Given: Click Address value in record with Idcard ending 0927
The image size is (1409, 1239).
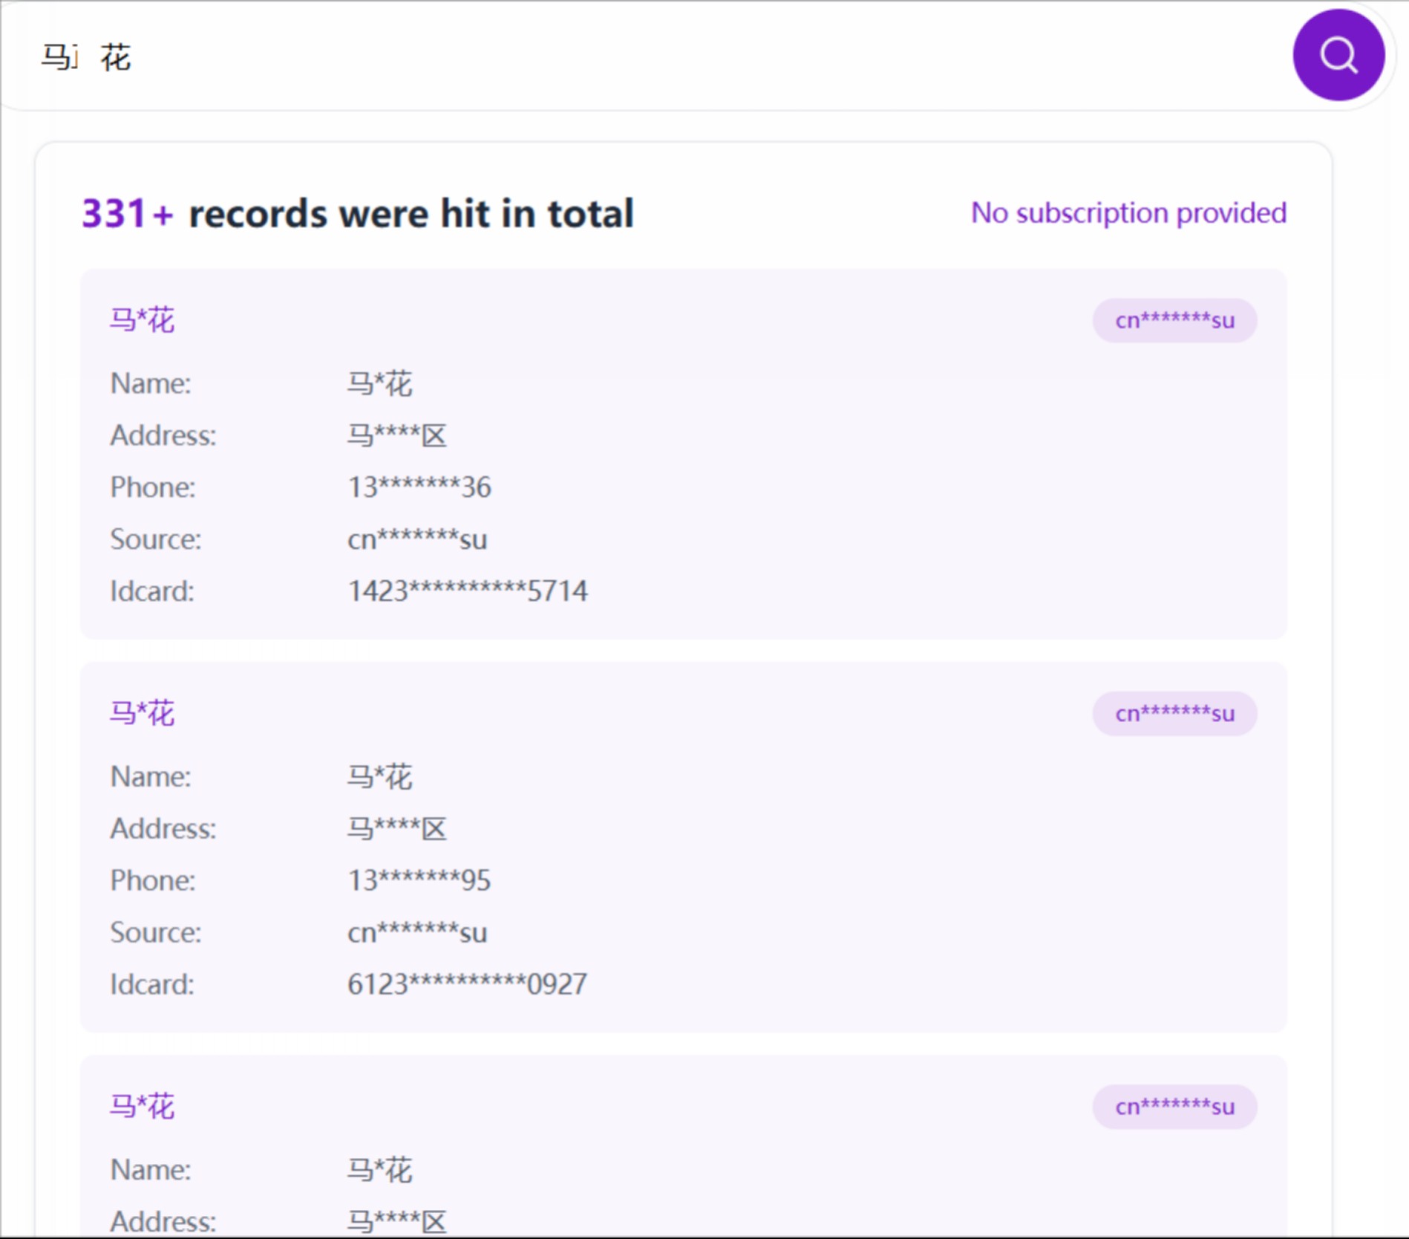Looking at the screenshot, I should (397, 828).
